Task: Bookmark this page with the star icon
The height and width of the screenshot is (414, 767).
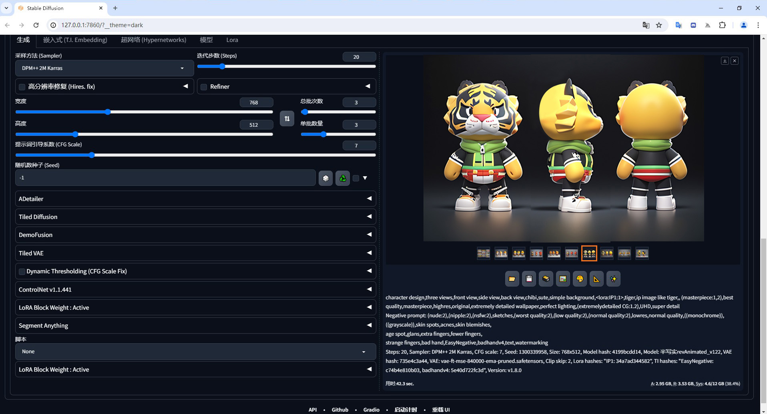Action: [659, 25]
